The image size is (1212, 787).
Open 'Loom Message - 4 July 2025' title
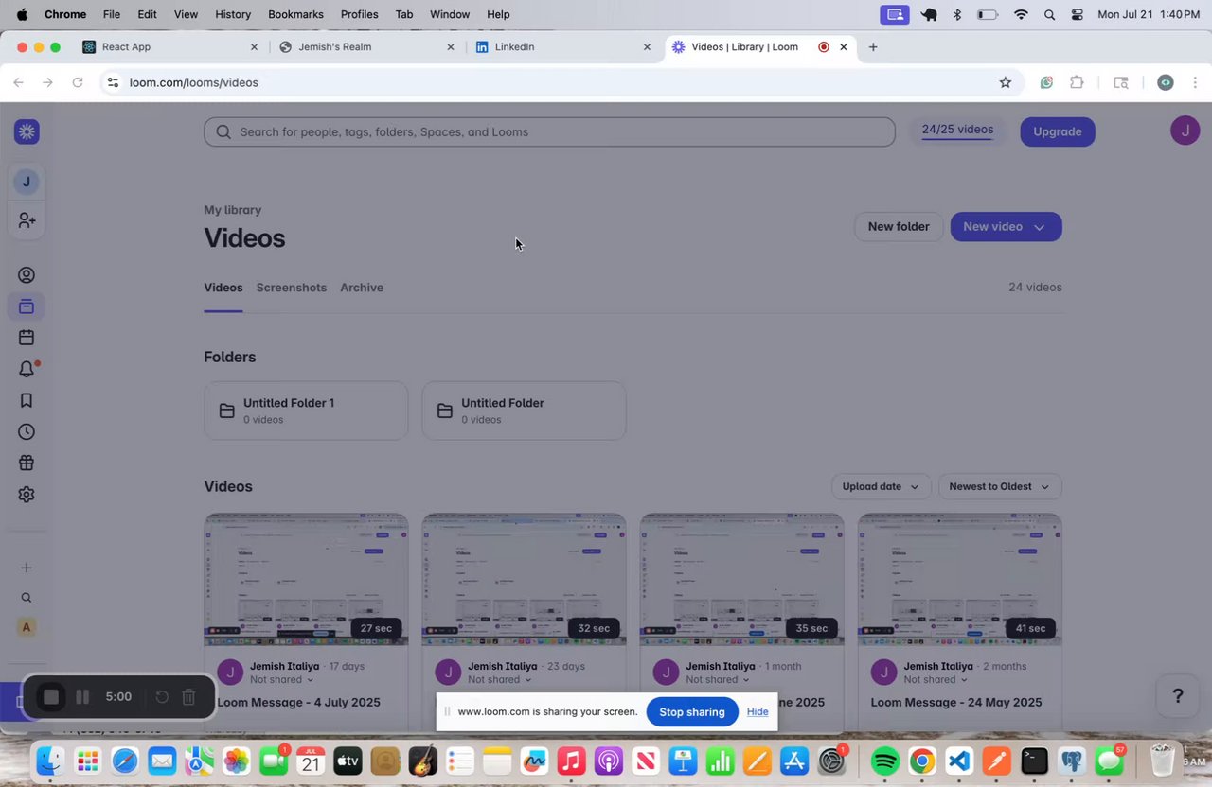point(298,702)
